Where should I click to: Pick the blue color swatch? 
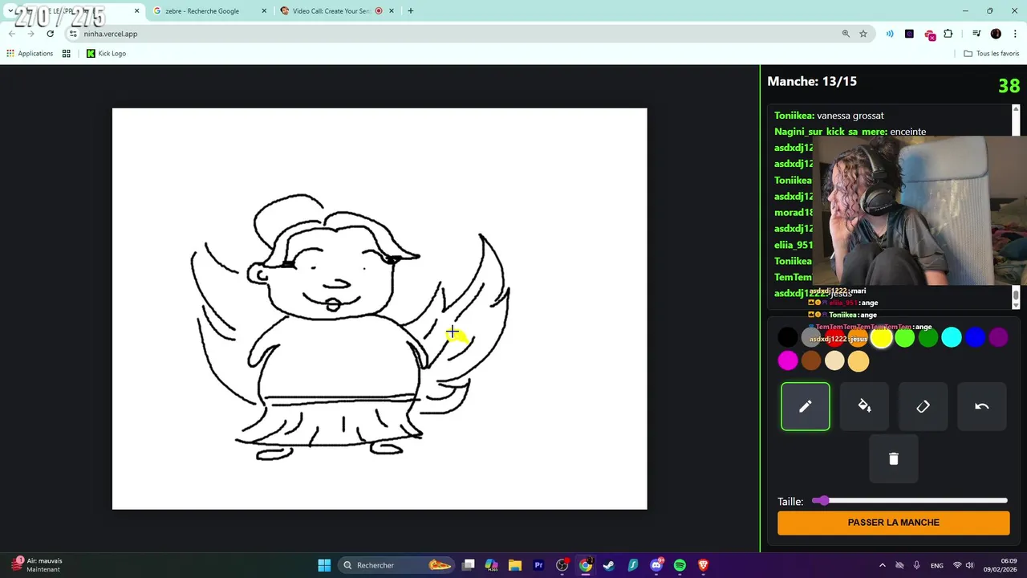(975, 338)
